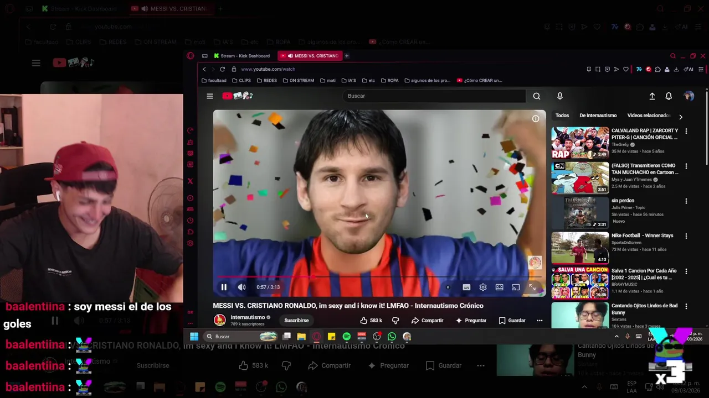Open the Internautismo channel name link
Screen dimensions: 709x398
248,317
